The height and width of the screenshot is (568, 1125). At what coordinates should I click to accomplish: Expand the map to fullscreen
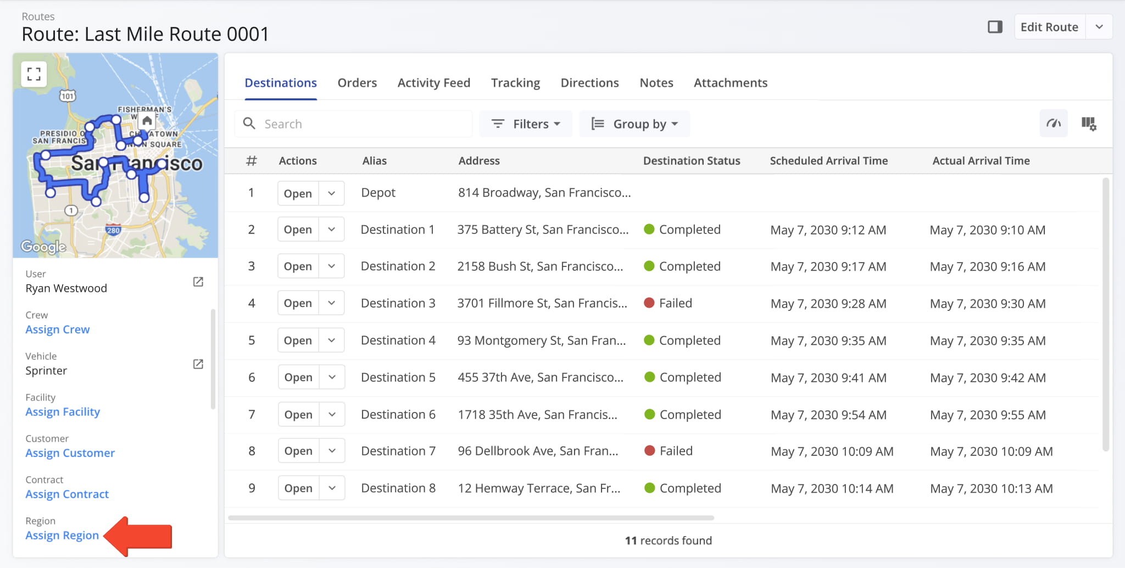[34, 74]
